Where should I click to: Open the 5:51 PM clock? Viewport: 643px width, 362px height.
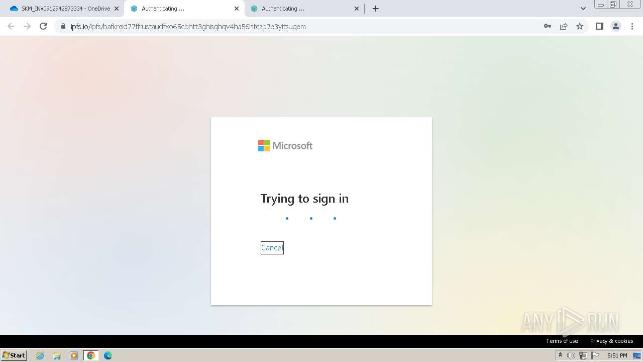coord(617,355)
